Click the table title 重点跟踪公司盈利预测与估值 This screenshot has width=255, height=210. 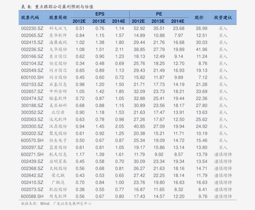tap(64, 7)
